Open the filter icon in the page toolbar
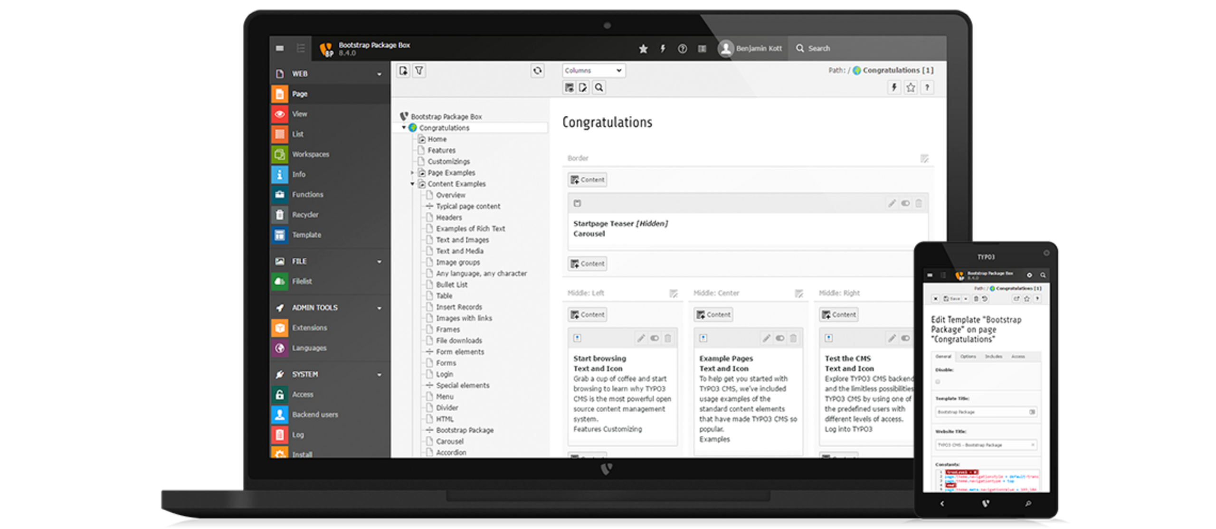Image resolution: width=1216 pixels, height=529 pixels. [x=419, y=70]
